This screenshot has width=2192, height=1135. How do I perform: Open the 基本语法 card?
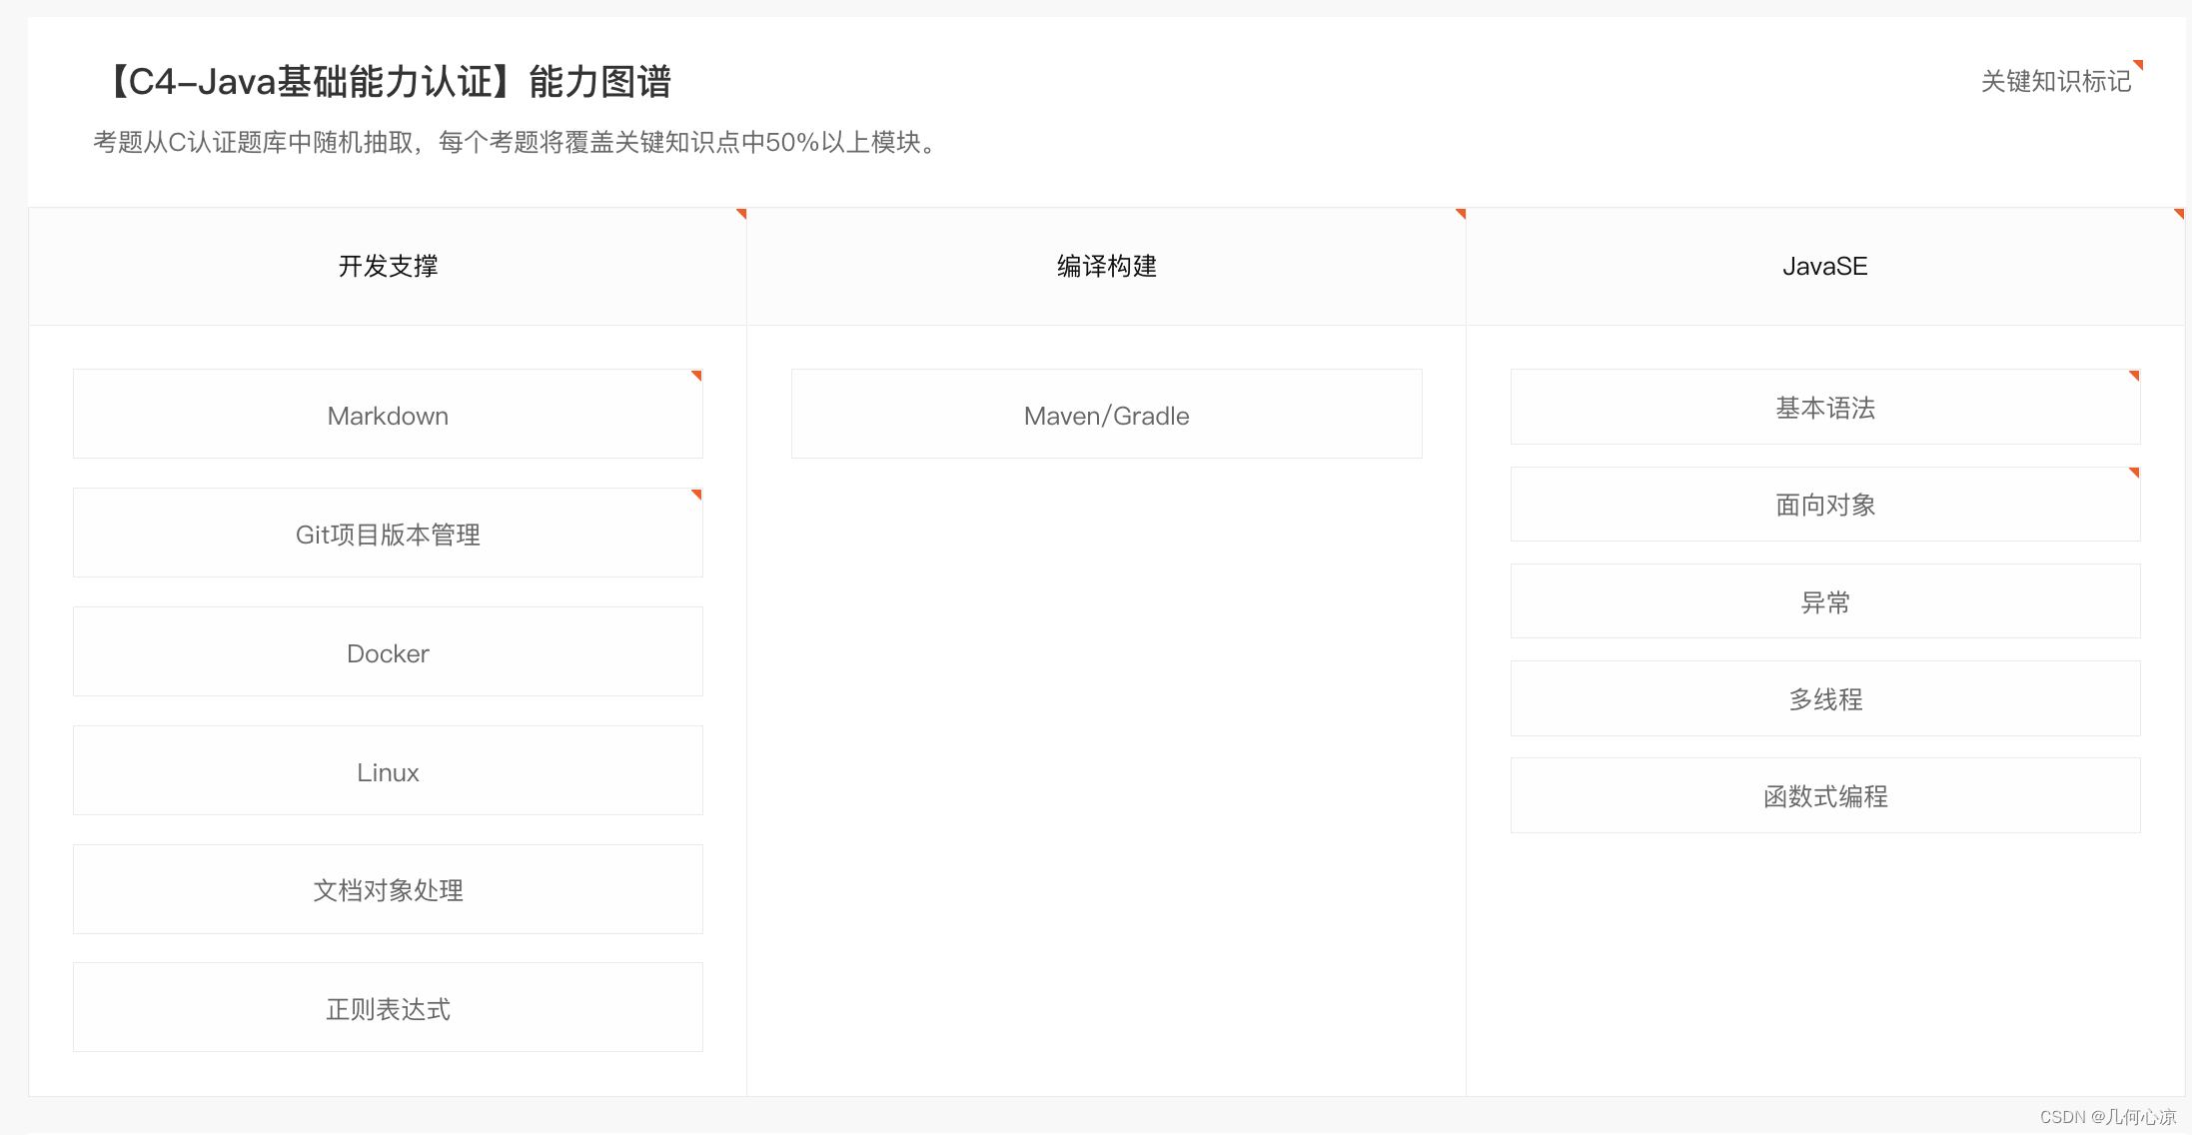tap(1825, 408)
